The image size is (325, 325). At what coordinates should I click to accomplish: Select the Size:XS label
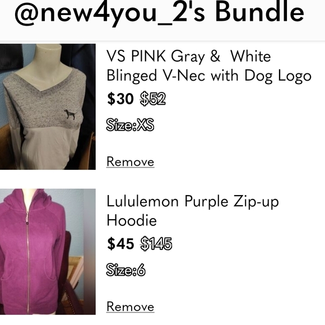tap(130, 125)
